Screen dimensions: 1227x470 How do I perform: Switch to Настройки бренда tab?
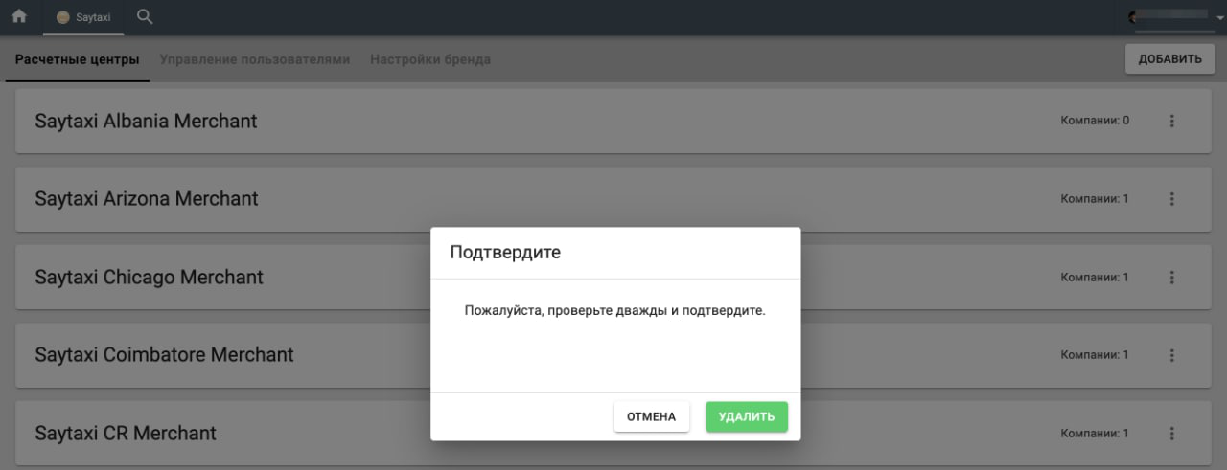(430, 59)
